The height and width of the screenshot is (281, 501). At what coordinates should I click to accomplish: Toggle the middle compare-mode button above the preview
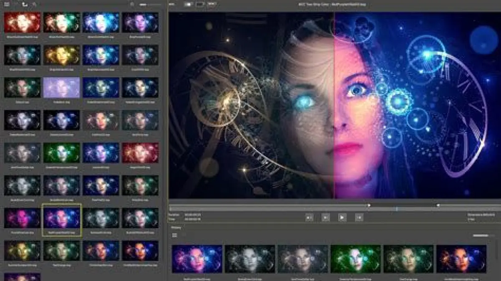pos(200,4)
